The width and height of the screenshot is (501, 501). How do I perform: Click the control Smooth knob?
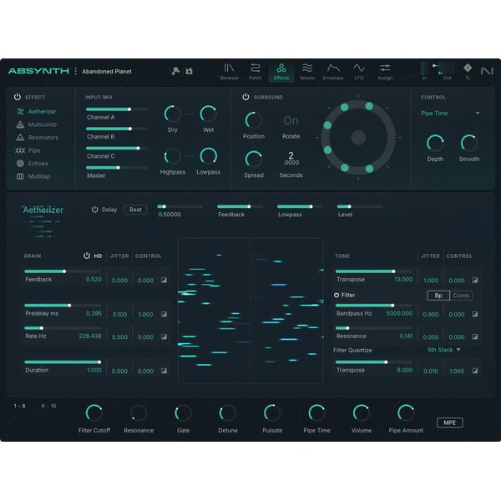point(469,143)
